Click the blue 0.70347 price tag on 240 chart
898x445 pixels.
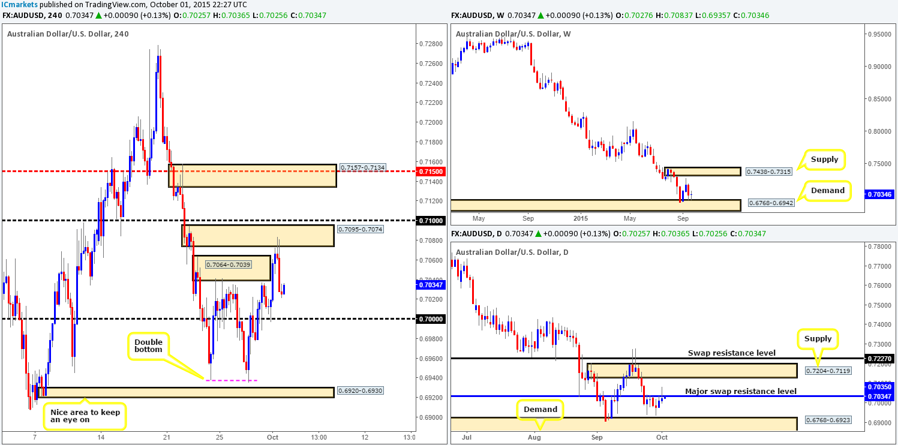point(430,285)
